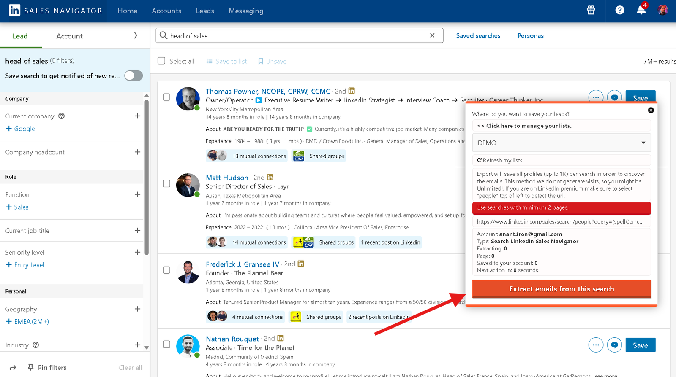The image size is (676, 377).
Task: Save Nathan Rouquet as lead
Action: tap(641, 345)
